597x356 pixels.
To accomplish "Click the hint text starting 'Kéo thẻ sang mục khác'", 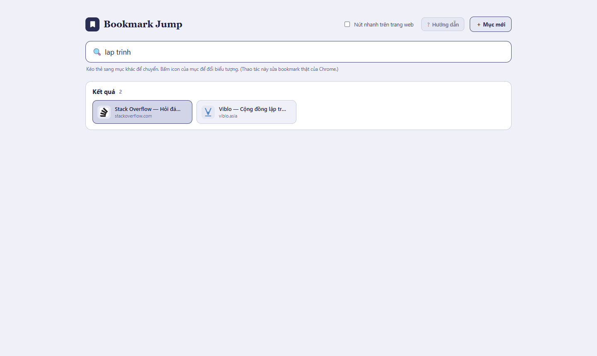I will (212, 69).
